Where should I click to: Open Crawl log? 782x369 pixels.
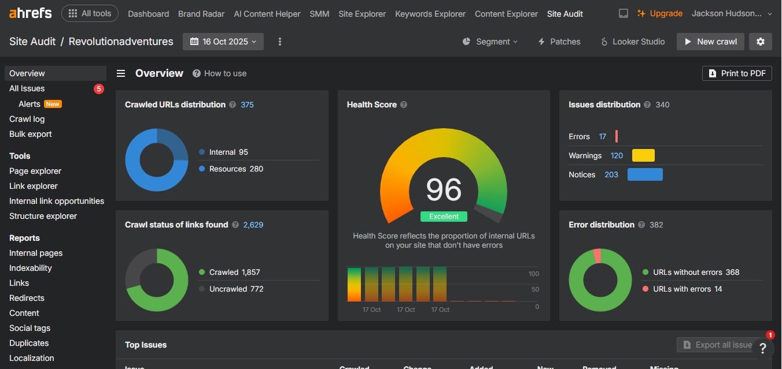(27, 119)
